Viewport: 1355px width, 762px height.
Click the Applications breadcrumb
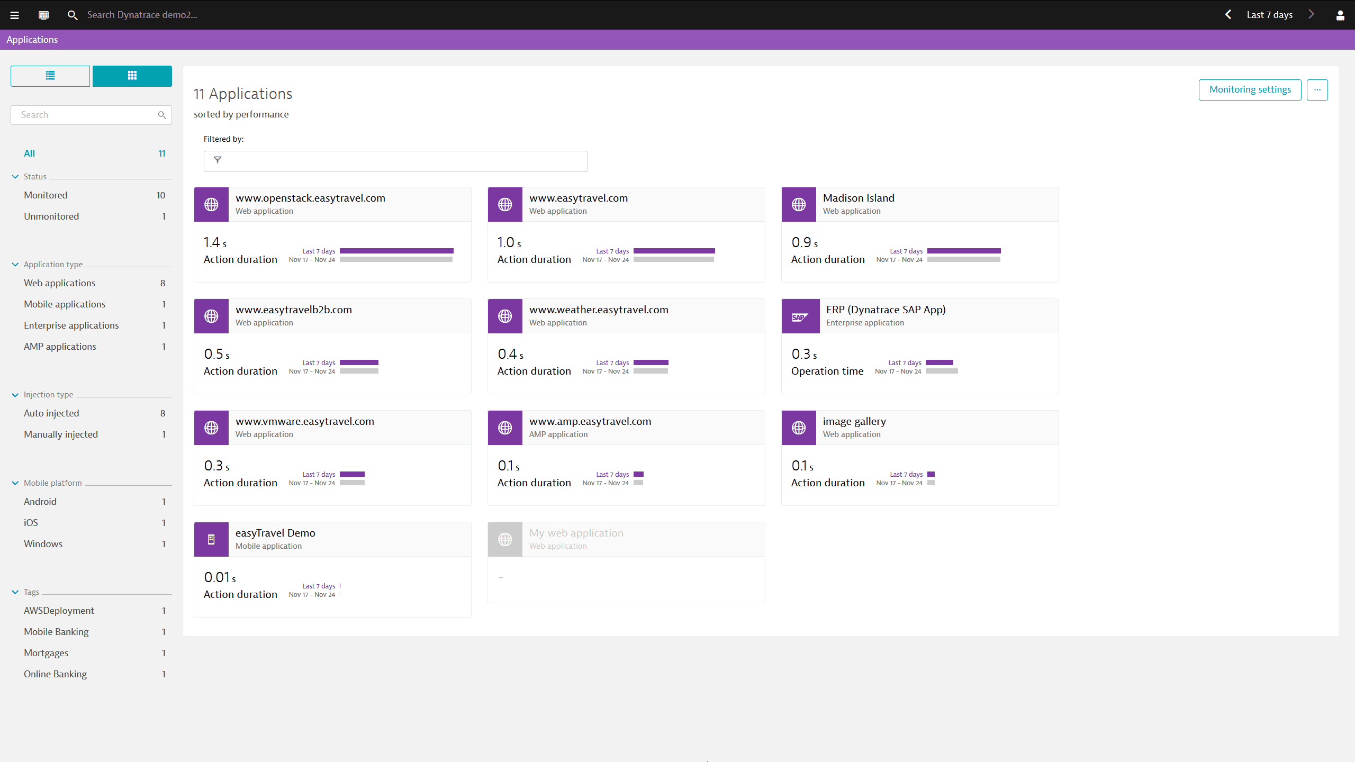(32, 40)
